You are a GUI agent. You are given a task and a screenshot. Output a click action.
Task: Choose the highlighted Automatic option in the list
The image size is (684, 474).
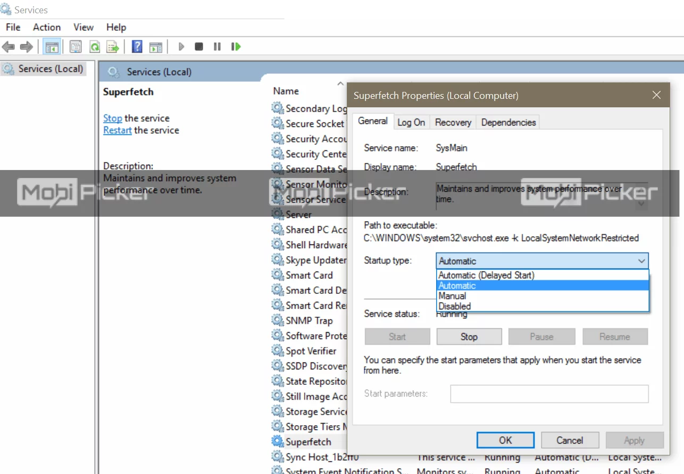(543, 285)
